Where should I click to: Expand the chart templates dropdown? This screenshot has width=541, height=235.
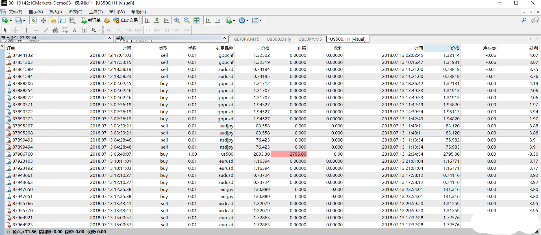tap(260, 21)
